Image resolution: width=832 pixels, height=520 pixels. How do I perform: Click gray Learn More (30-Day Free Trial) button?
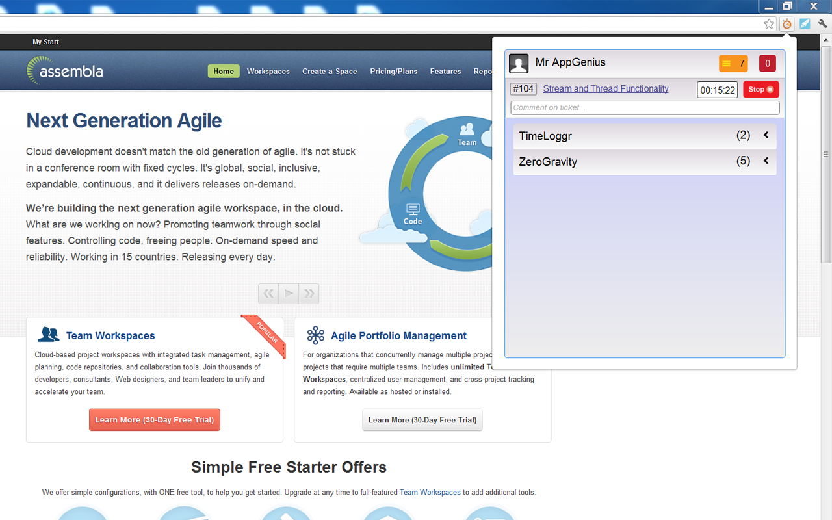coord(422,420)
